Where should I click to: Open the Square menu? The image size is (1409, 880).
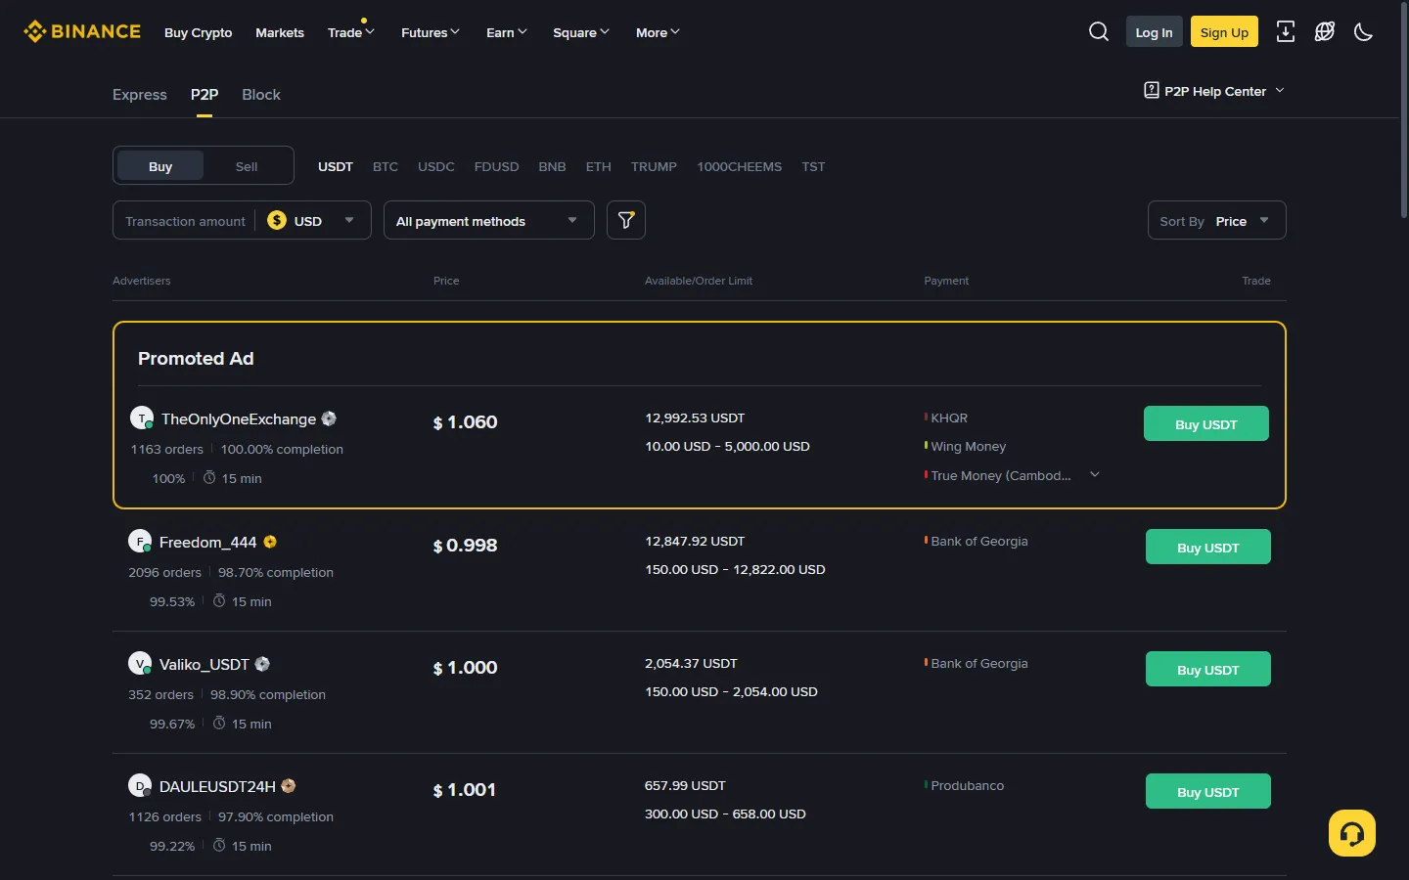[580, 32]
